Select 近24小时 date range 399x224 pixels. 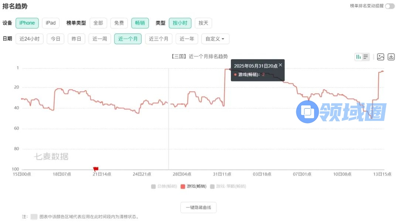point(30,39)
